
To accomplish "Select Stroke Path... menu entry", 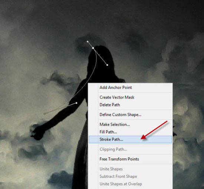I will (x=130, y=140).
